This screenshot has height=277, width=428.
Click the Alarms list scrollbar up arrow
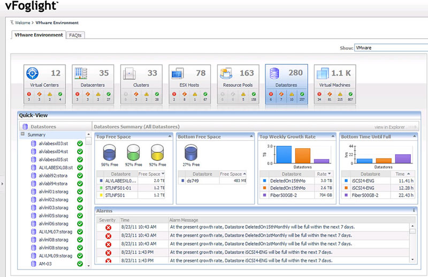tap(412, 226)
